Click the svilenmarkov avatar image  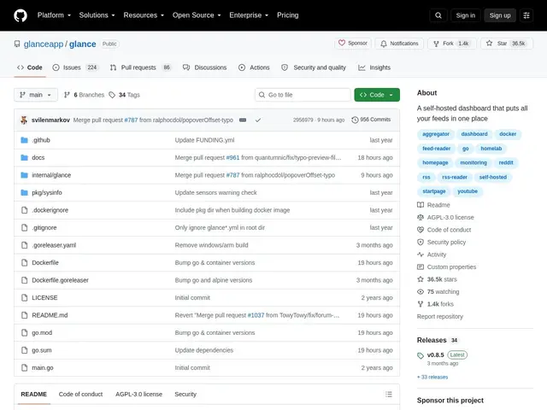point(24,120)
